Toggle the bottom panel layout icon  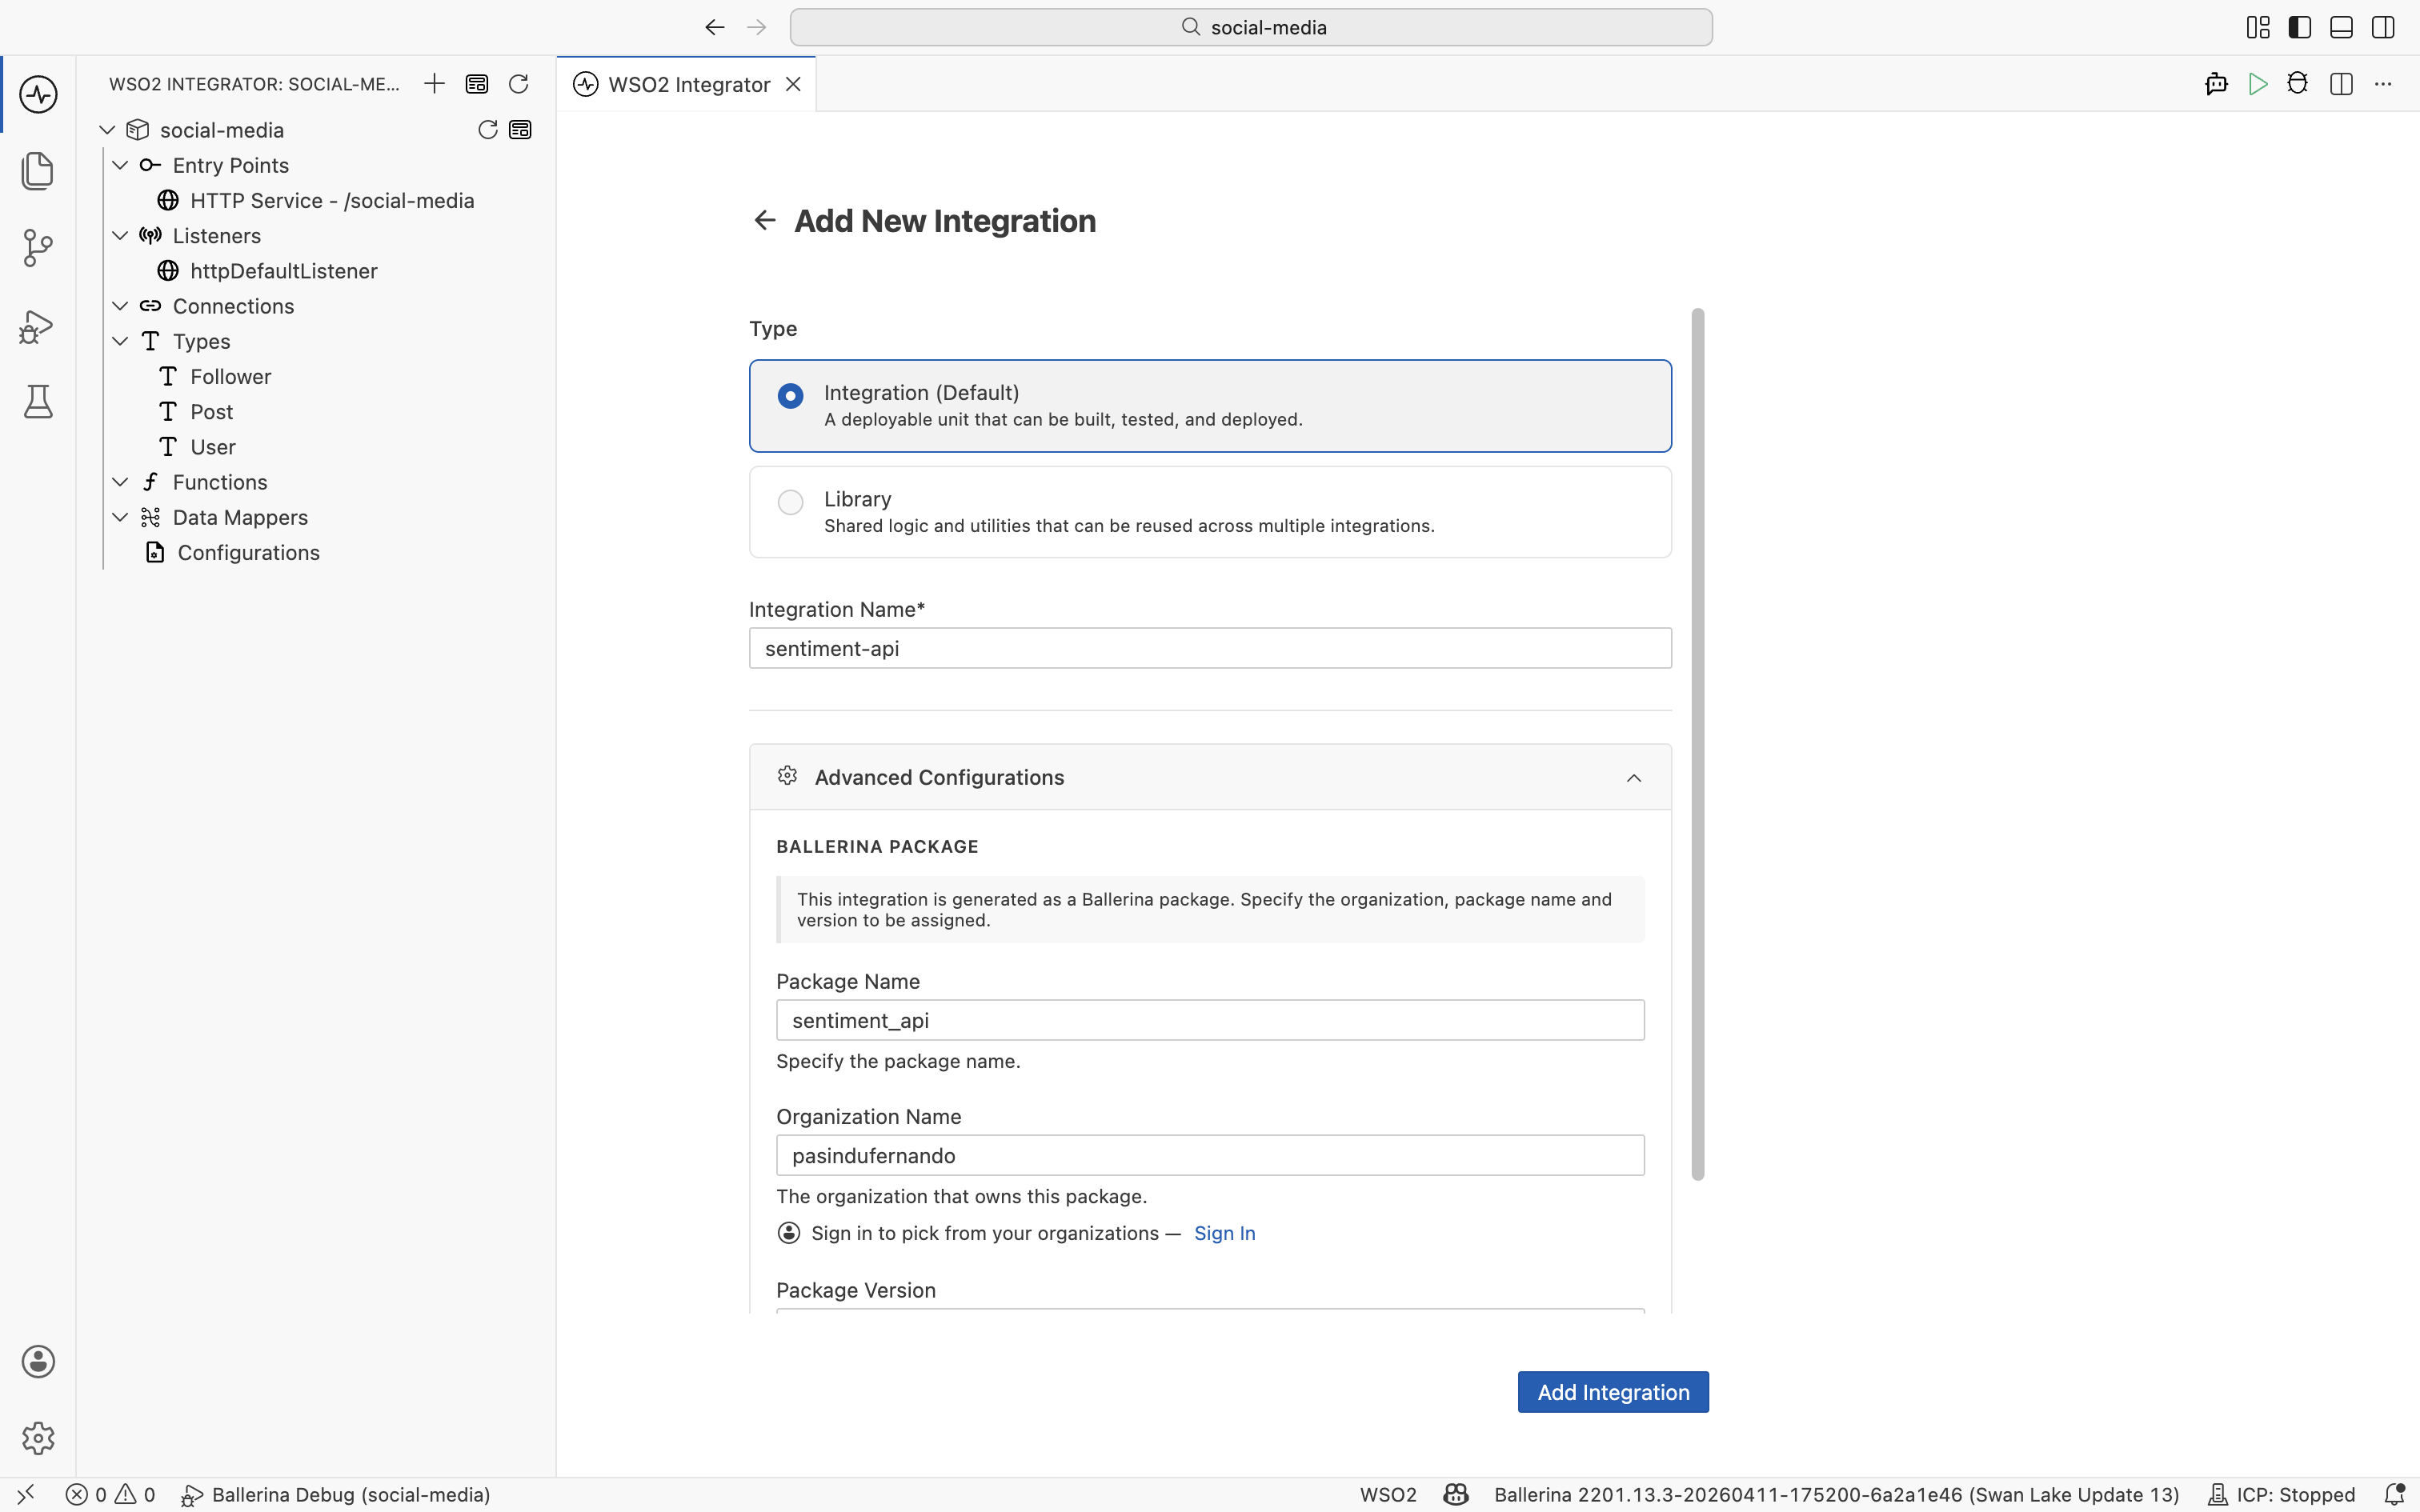click(2341, 27)
